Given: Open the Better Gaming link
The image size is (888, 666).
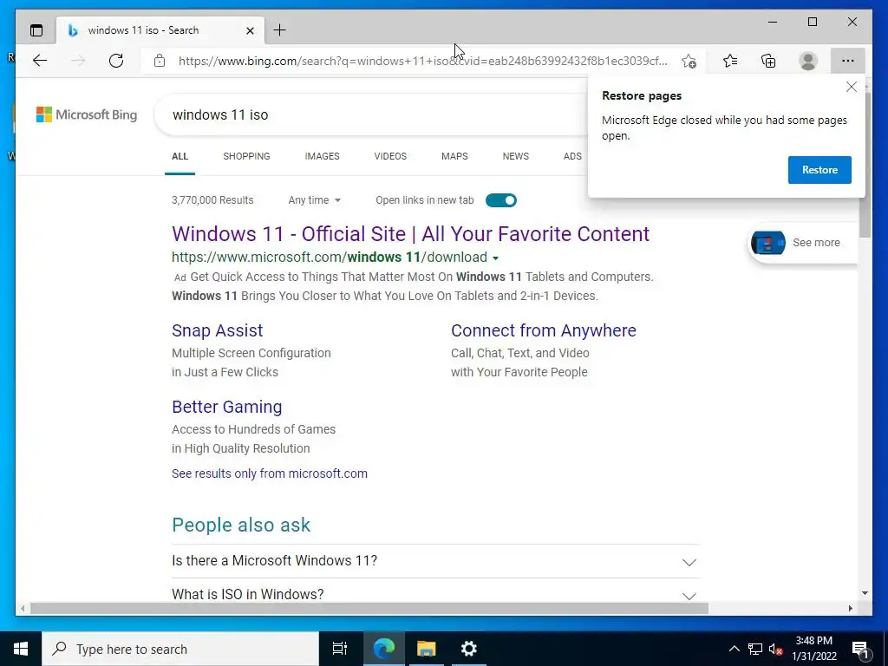Looking at the screenshot, I should click(227, 408).
